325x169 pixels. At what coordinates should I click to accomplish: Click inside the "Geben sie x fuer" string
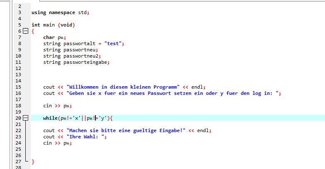click(125, 93)
